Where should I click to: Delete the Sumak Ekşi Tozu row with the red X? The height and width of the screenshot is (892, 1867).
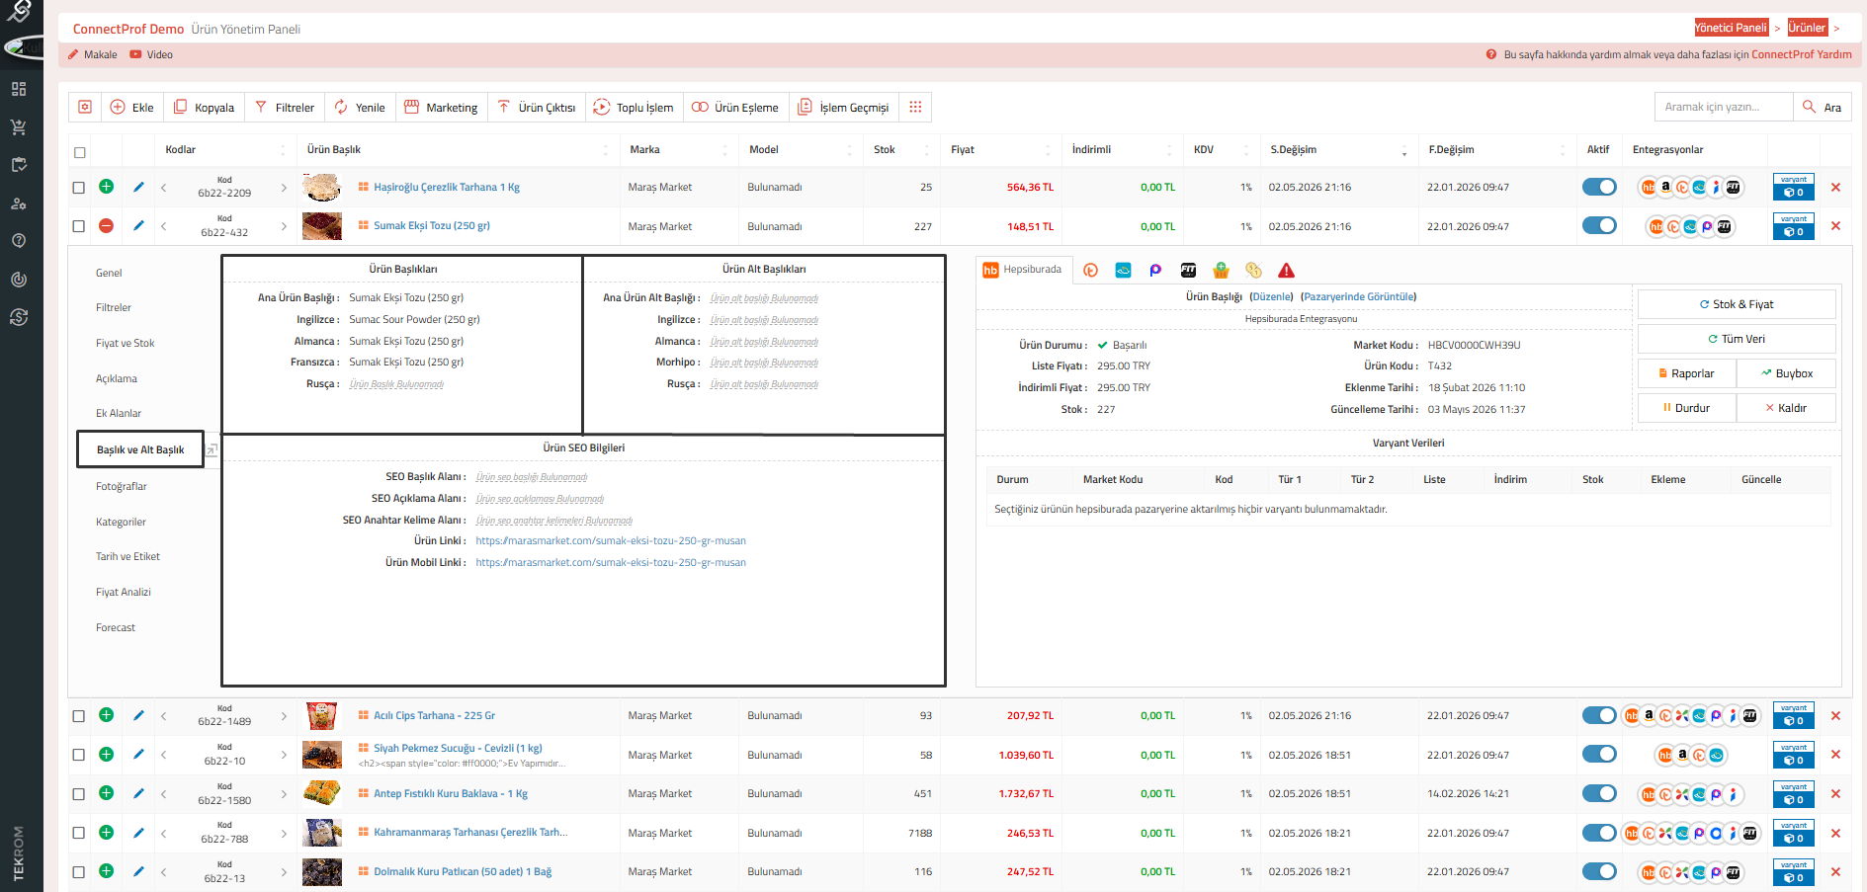tap(1835, 226)
